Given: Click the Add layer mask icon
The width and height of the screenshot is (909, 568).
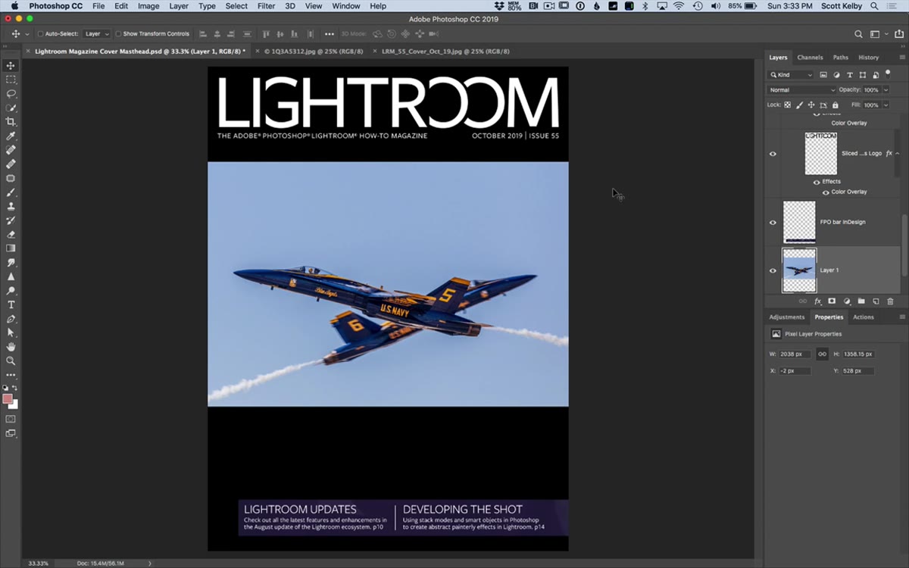Looking at the screenshot, I should [832, 301].
